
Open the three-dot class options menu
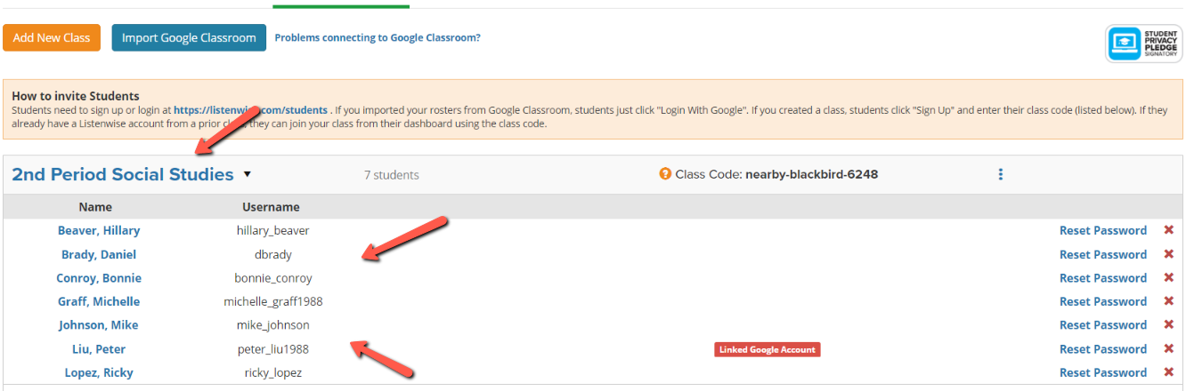point(1001,174)
